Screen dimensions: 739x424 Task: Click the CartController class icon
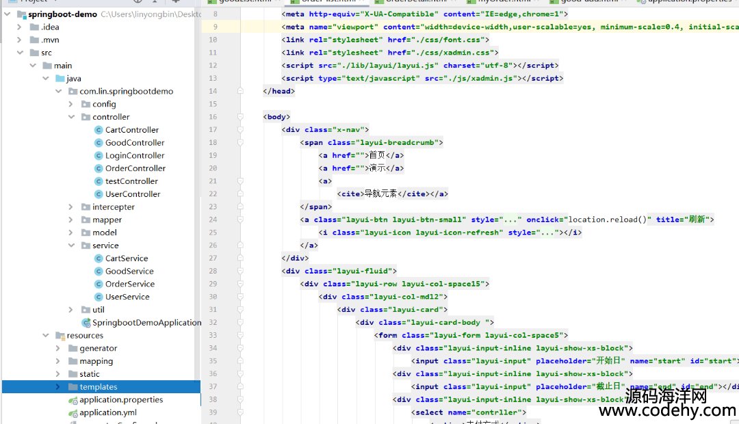point(99,130)
